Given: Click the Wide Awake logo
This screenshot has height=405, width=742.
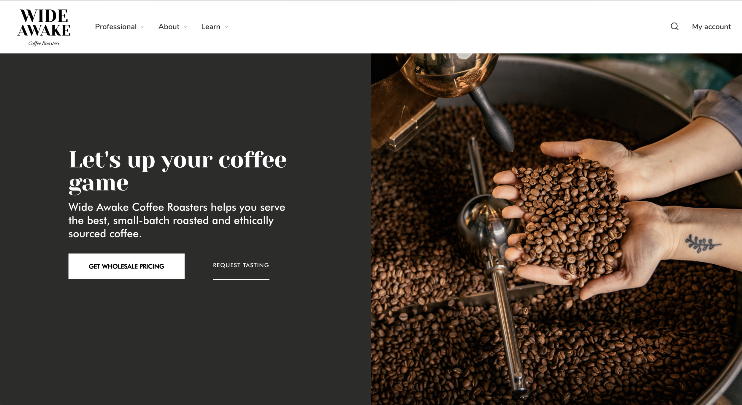Looking at the screenshot, I should click(x=44, y=27).
